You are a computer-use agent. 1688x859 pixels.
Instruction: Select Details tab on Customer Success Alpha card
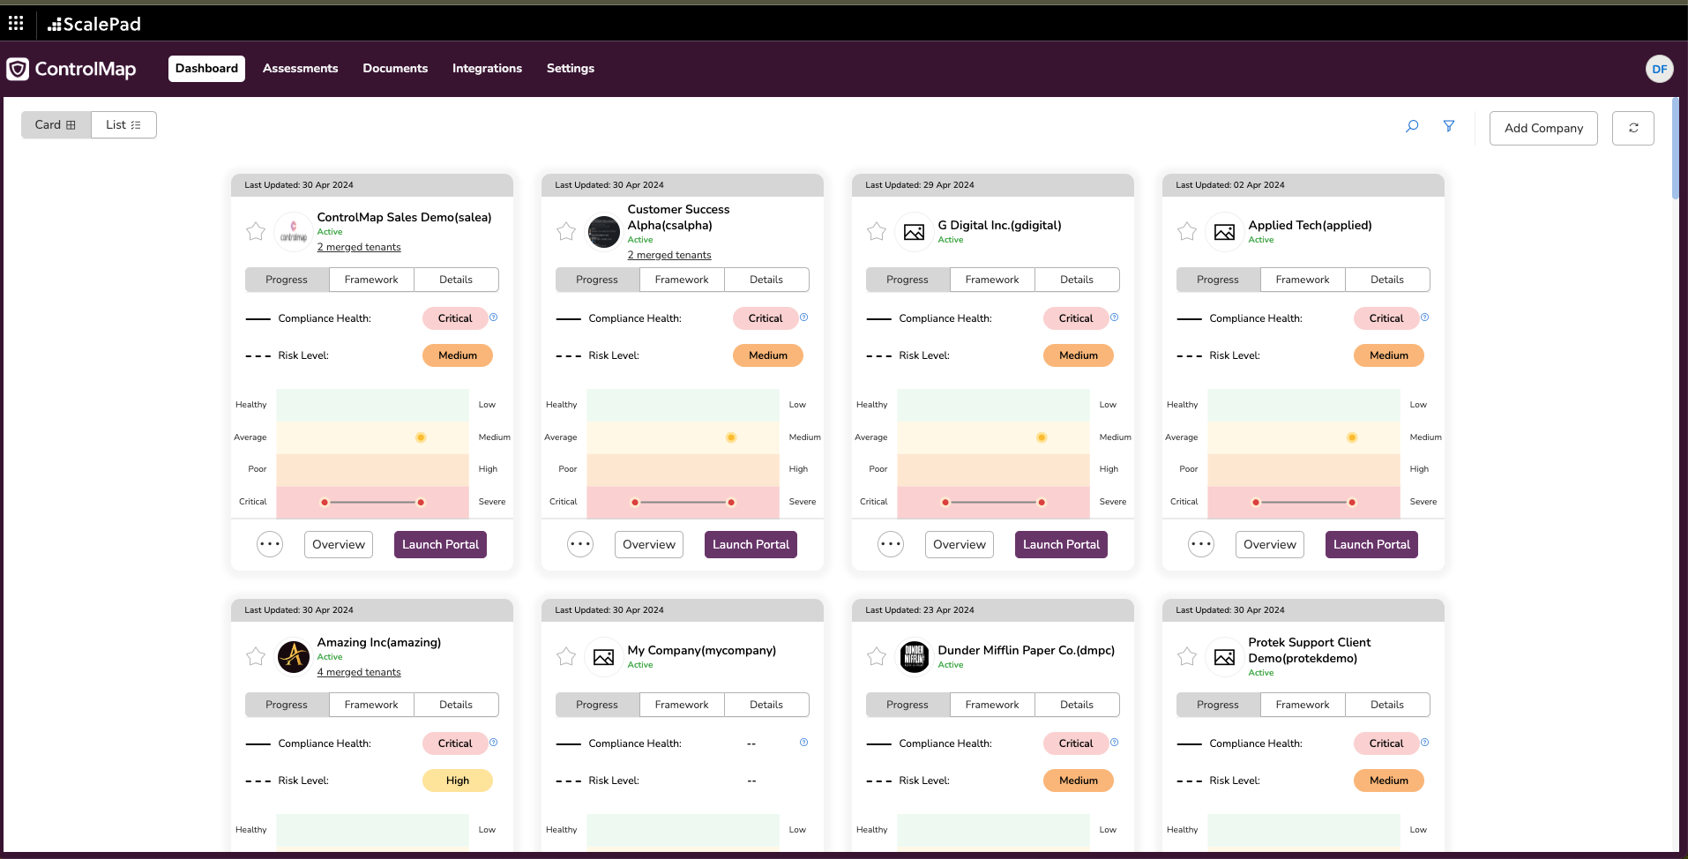(x=766, y=280)
